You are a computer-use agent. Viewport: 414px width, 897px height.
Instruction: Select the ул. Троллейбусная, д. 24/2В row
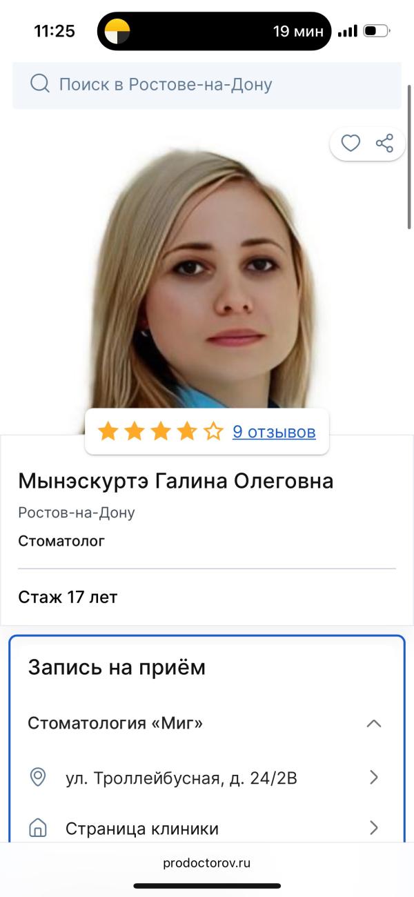(206, 778)
